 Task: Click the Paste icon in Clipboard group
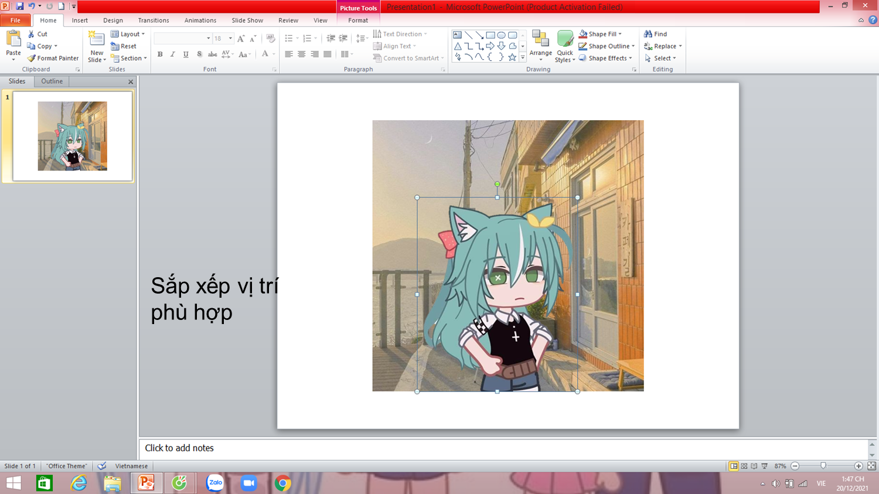(x=13, y=40)
